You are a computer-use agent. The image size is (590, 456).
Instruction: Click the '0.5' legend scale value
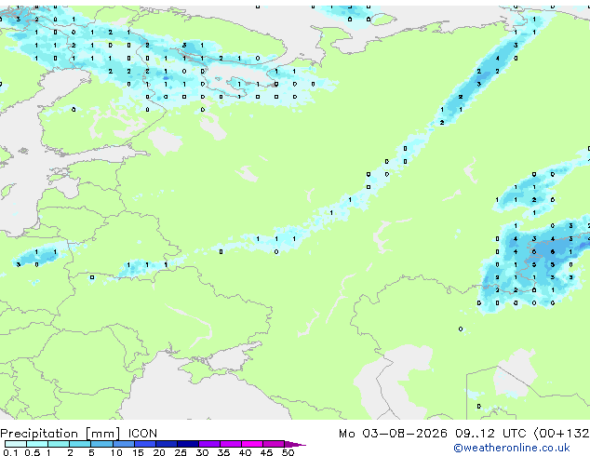pos(33,452)
